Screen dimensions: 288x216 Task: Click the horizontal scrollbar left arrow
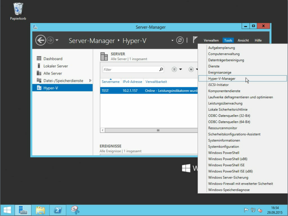pos(103,130)
